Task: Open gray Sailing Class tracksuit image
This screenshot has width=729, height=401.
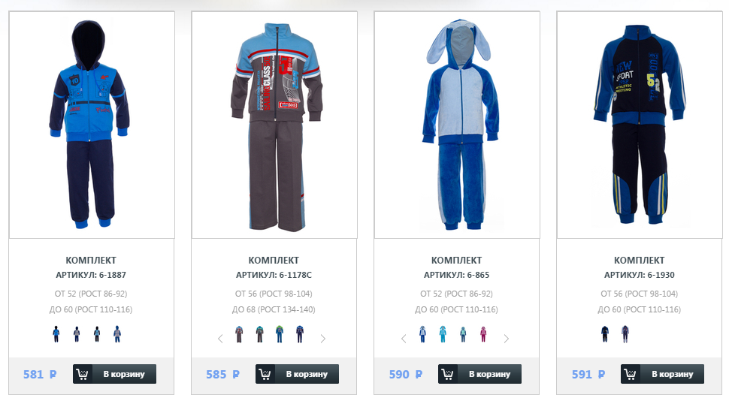Action: point(275,125)
